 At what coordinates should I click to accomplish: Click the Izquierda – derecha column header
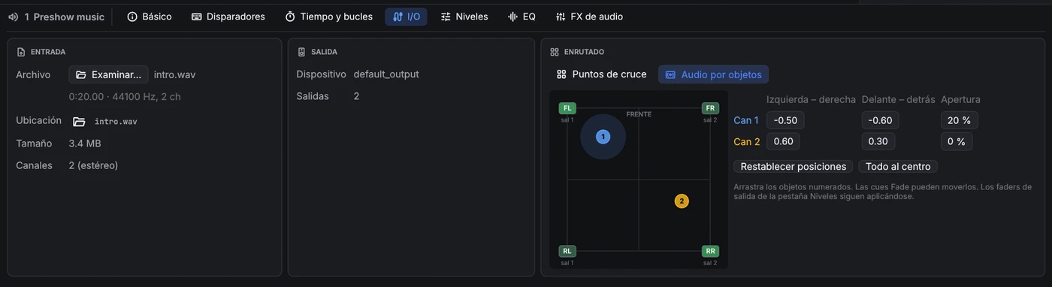point(811,99)
